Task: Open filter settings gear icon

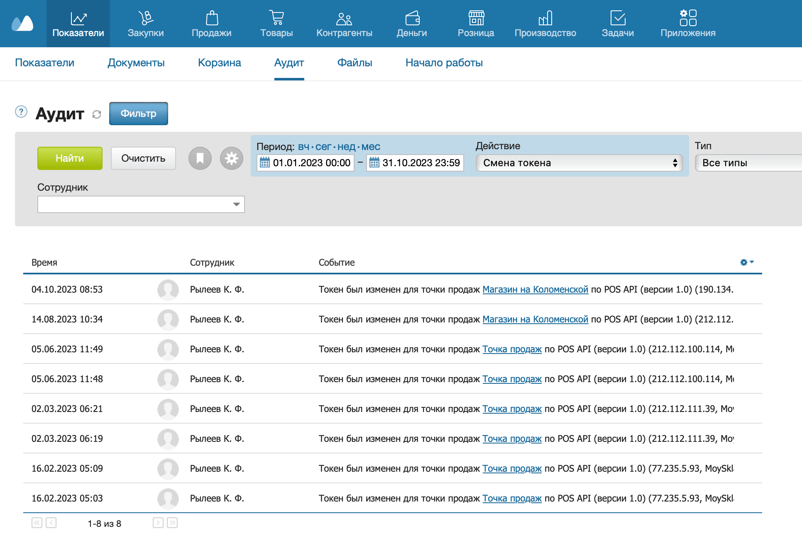Action: (x=232, y=158)
